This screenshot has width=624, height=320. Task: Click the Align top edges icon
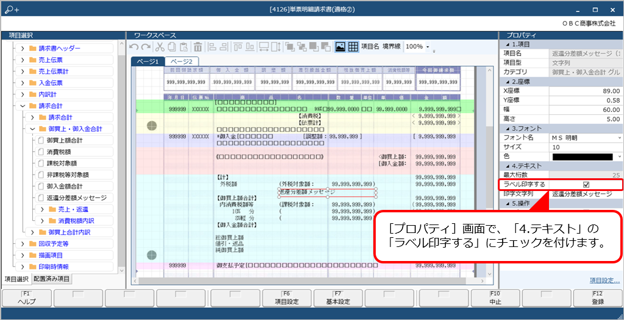[x=238, y=47]
